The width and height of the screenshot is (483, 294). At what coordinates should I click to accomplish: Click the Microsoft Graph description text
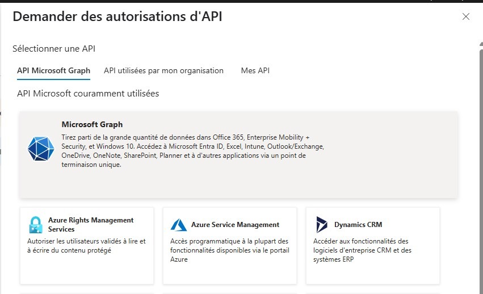click(193, 151)
